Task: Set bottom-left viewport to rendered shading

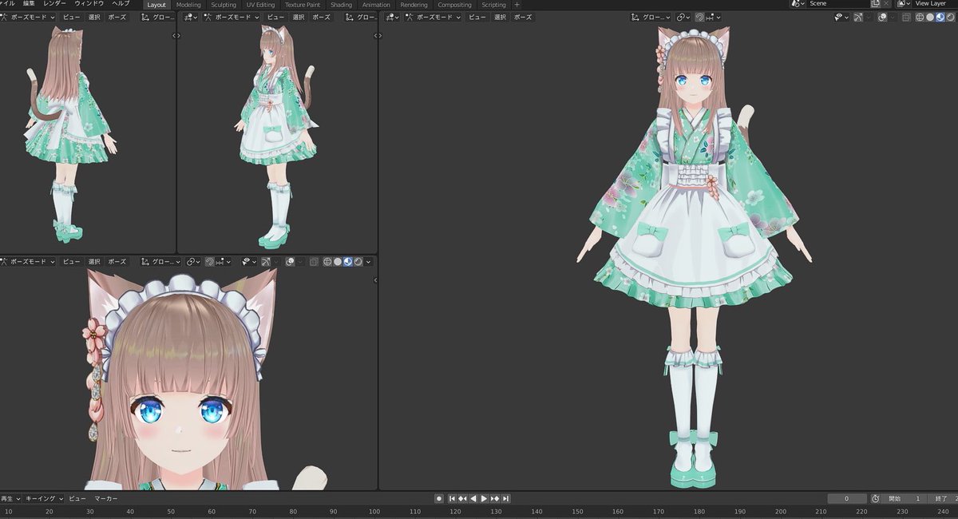Action: click(x=358, y=261)
